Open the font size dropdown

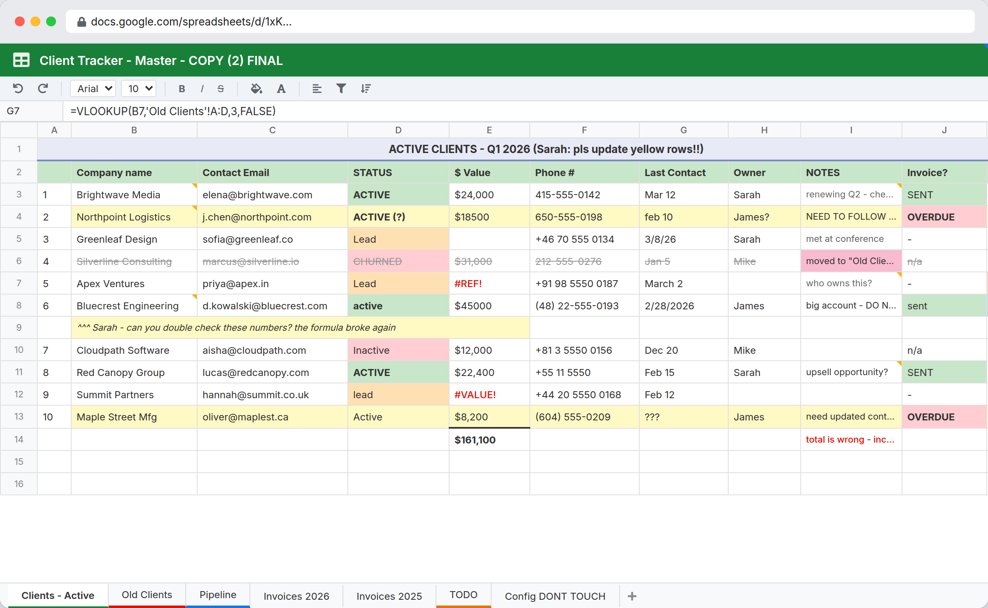click(x=138, y=88)
